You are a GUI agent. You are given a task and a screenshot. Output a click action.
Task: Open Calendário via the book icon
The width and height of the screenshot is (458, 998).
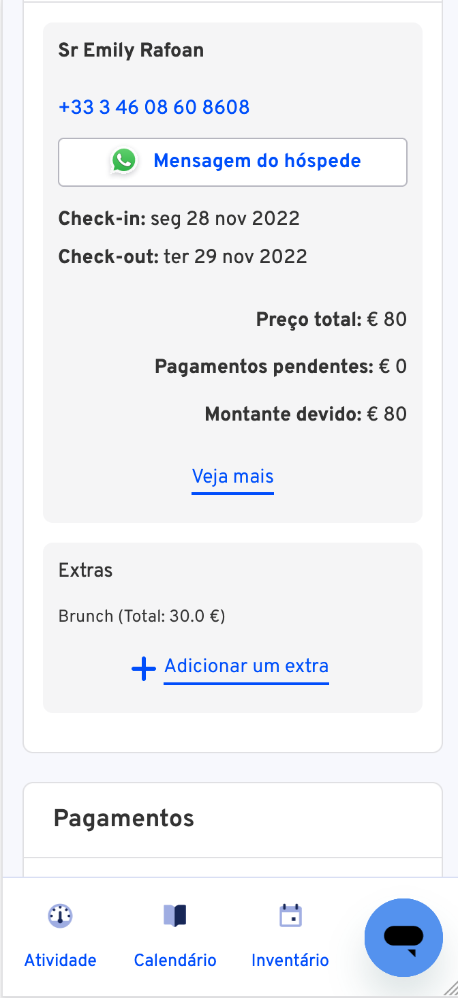pos(175,916)
